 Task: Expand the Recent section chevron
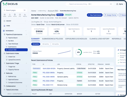coord(25,21)
